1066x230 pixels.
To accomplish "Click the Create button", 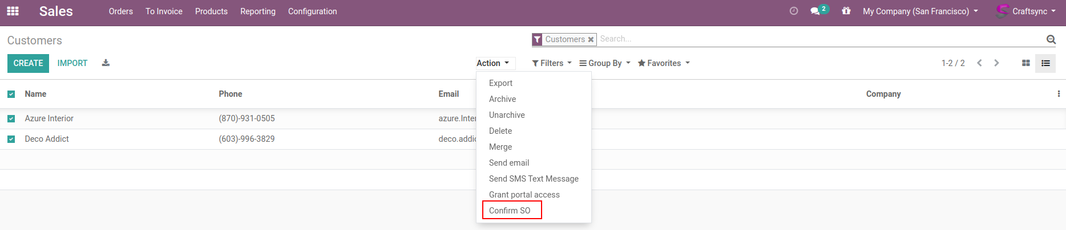I will tap(28, 63).
